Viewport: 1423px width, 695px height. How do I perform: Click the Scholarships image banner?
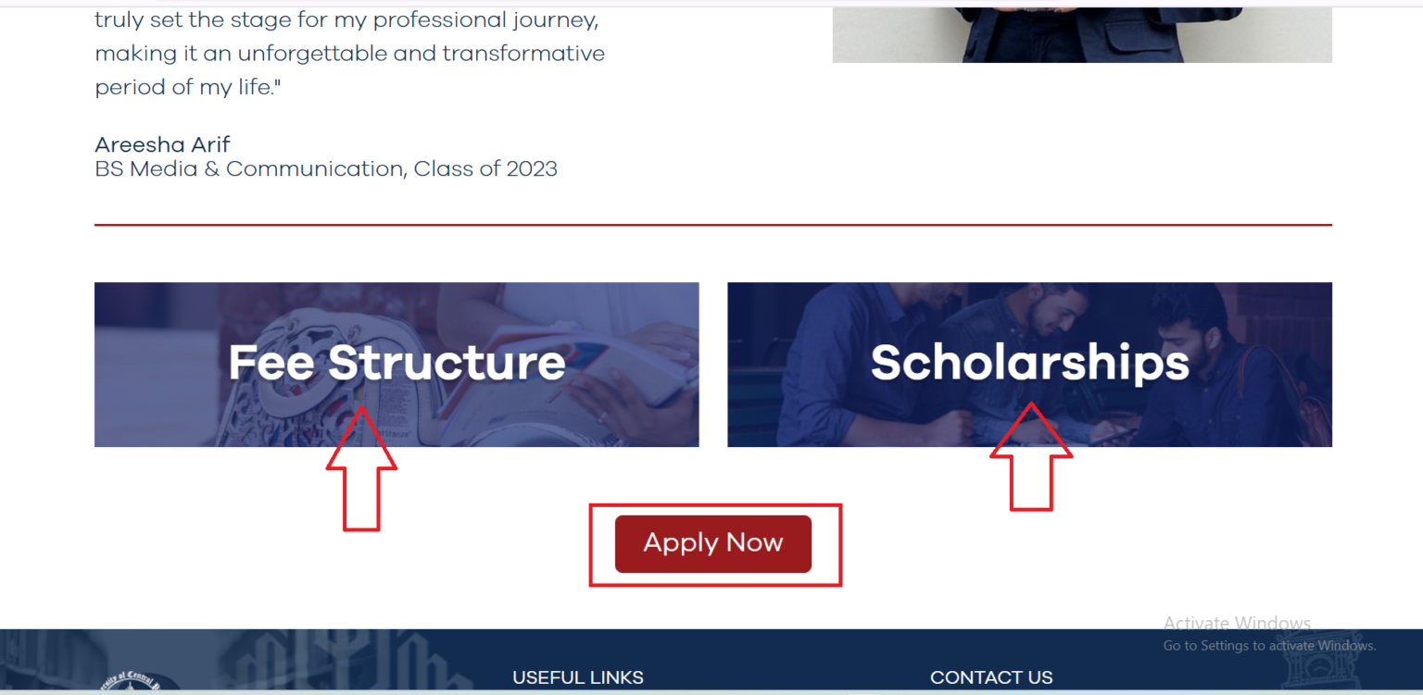[1028, 365]
